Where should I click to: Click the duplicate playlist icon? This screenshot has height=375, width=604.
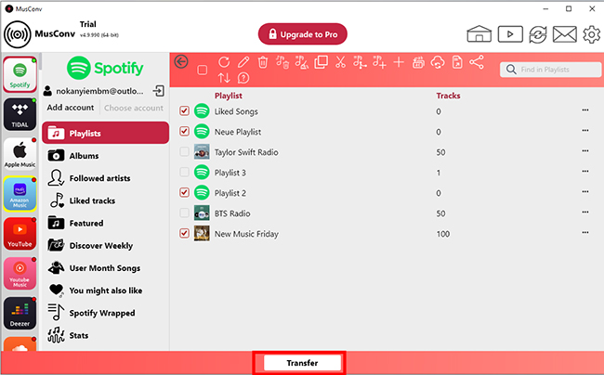[x=321, y=62]
